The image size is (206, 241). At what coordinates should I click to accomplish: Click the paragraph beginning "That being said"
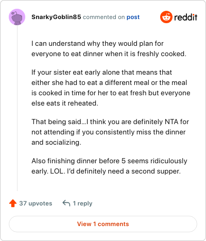(x=110, y=132)
